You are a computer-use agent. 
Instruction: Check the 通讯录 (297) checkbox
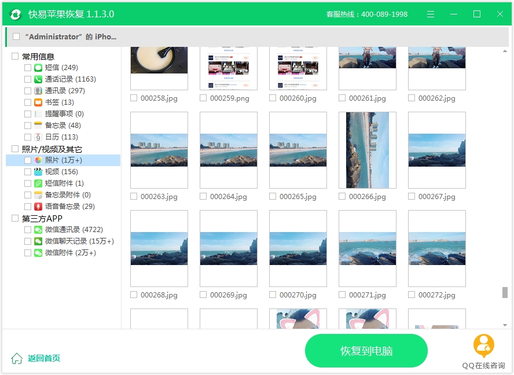(28, 91)
